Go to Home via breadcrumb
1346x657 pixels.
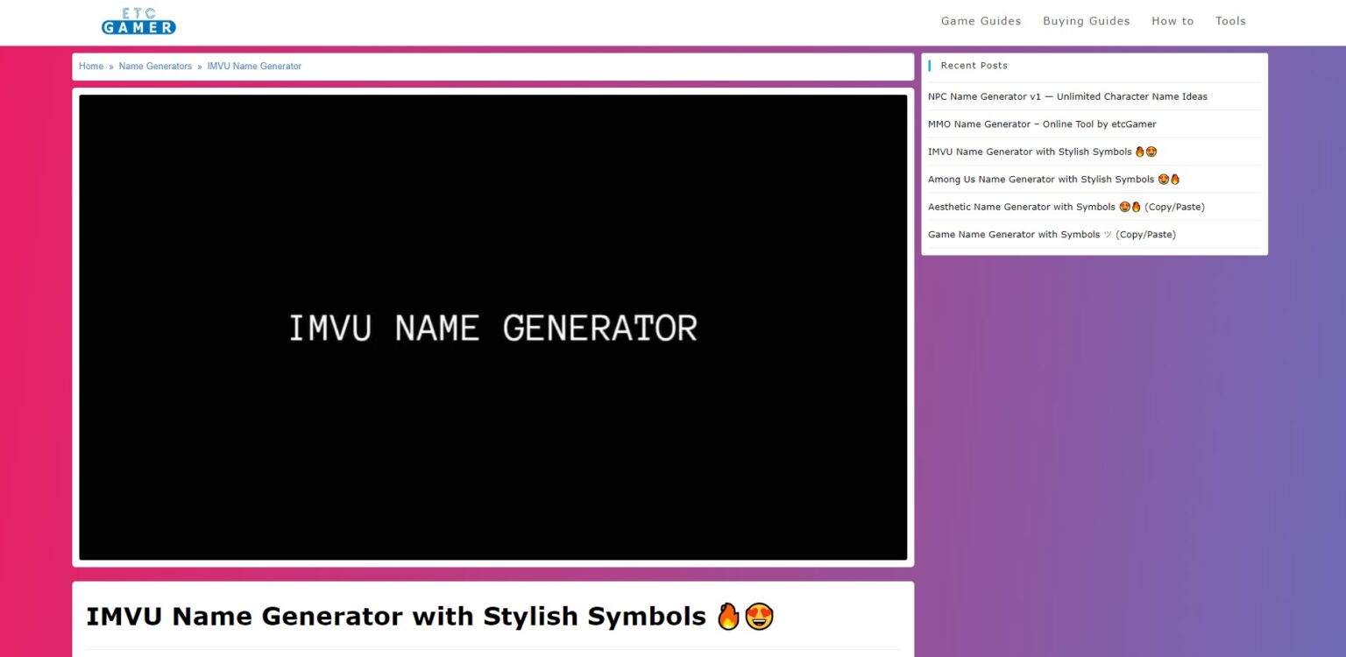pos(91,67)
